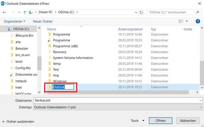Create a Neuer Ordner

click(x=43, y=22)
